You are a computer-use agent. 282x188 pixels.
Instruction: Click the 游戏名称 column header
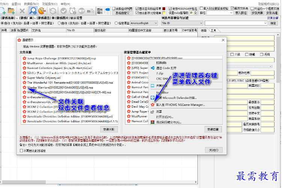click(111, 30)
